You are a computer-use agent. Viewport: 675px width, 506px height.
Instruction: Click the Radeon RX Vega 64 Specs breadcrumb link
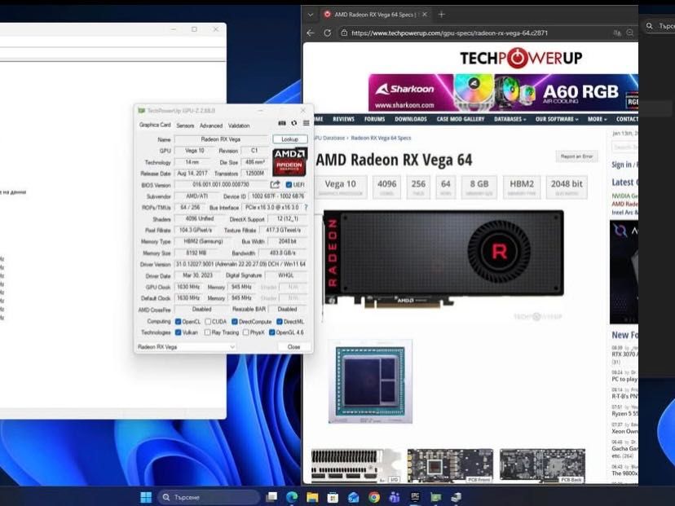click(381, 138)
